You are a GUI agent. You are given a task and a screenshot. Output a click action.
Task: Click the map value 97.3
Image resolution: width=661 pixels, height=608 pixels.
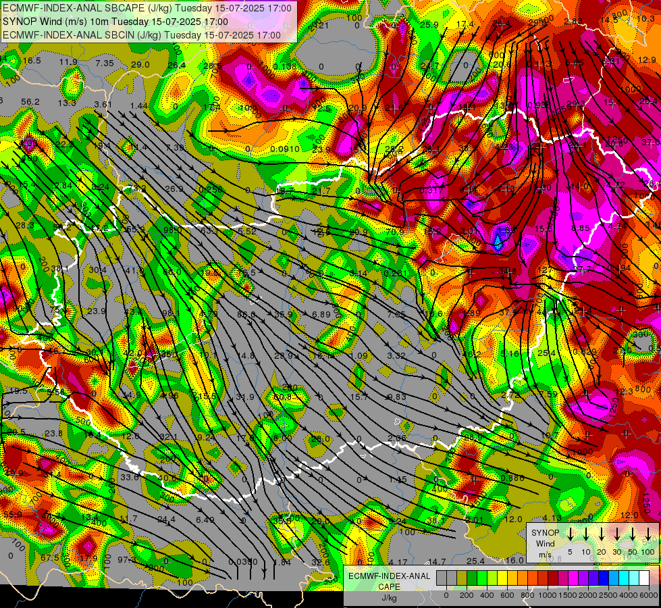coord(126,559)
